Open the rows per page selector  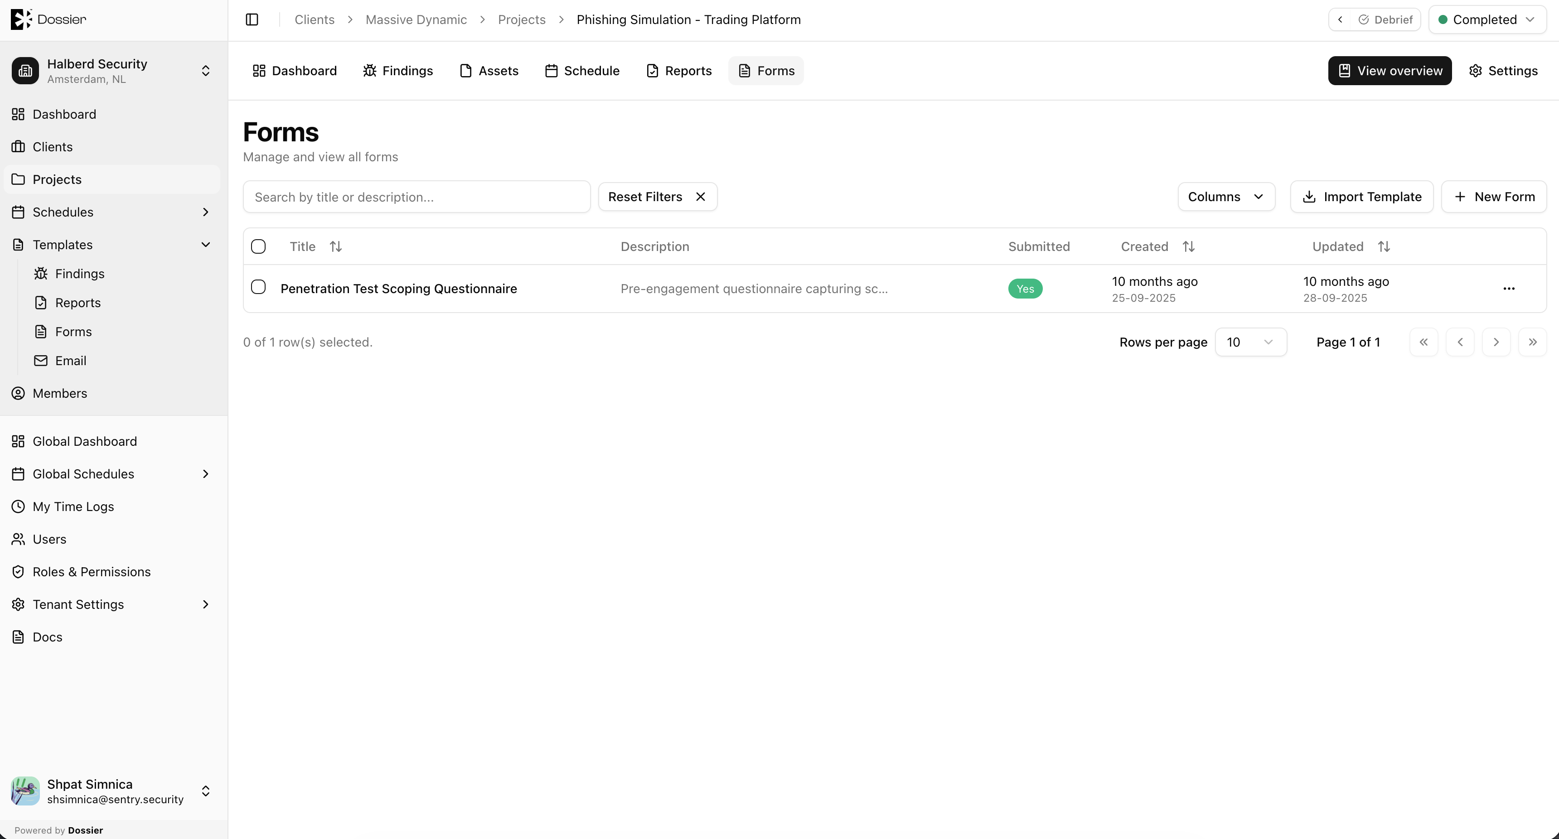click(x=1250, y=342)
